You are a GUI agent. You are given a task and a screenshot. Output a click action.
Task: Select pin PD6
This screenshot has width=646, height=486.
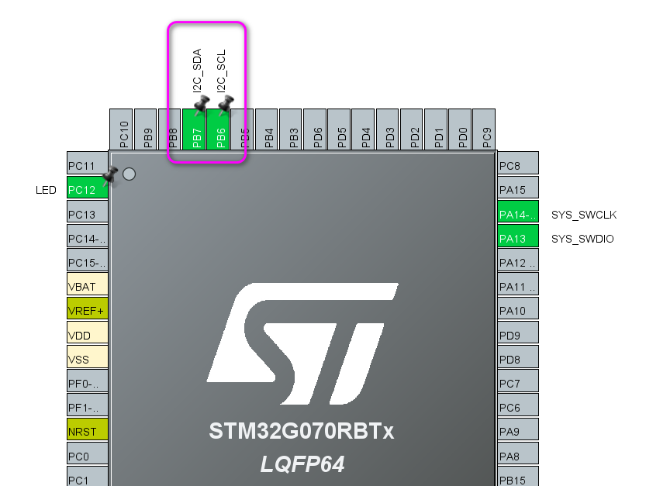315,129
